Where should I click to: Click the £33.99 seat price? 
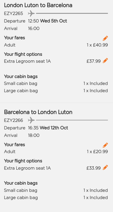click(94, 168)
